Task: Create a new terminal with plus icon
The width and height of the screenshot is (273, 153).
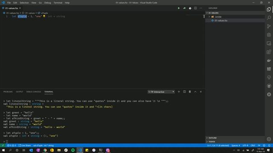Action: [179, 92]
